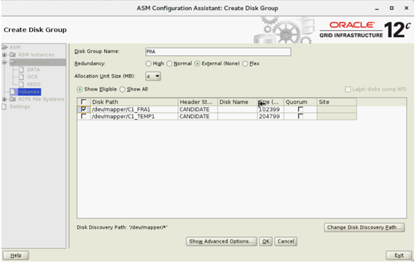
Task: Click the Disk Group Name field
Action: [218, 52]
